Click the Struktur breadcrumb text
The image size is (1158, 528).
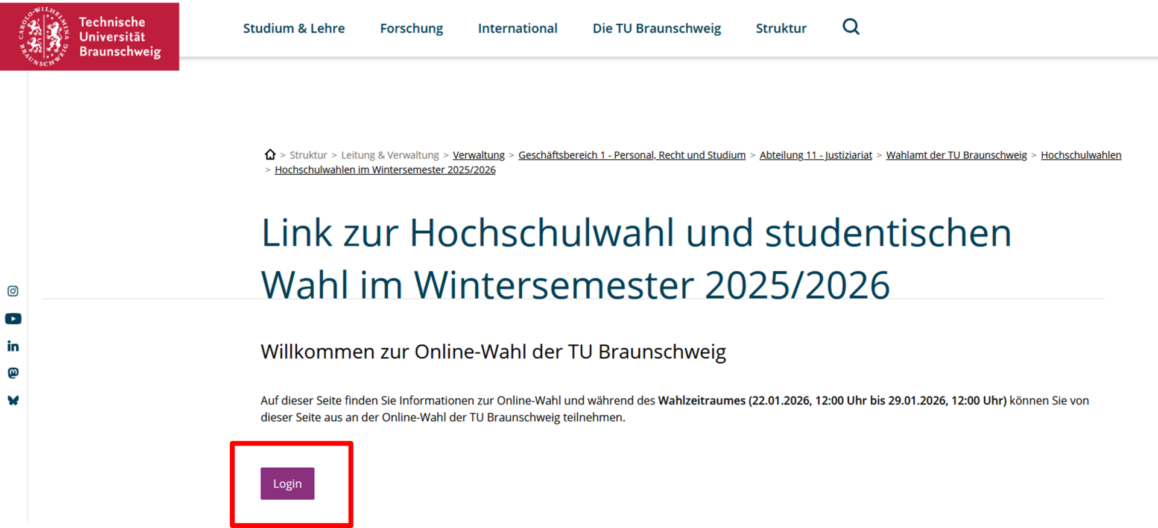308,155
